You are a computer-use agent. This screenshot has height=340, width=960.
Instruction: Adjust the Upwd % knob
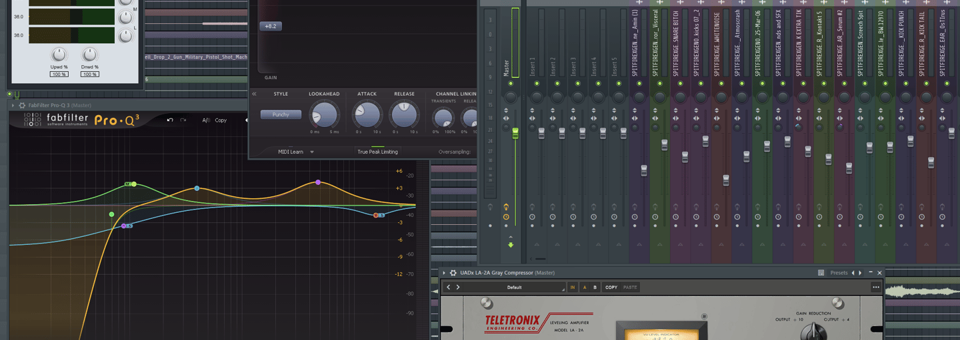(x=59, y=54)
